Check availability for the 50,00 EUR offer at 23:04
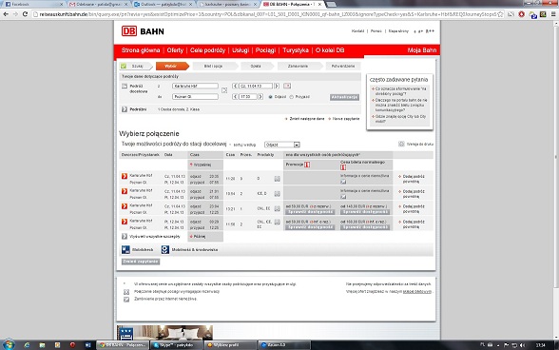Viewport: 559px width, 350px height. [x=310, y=212]
